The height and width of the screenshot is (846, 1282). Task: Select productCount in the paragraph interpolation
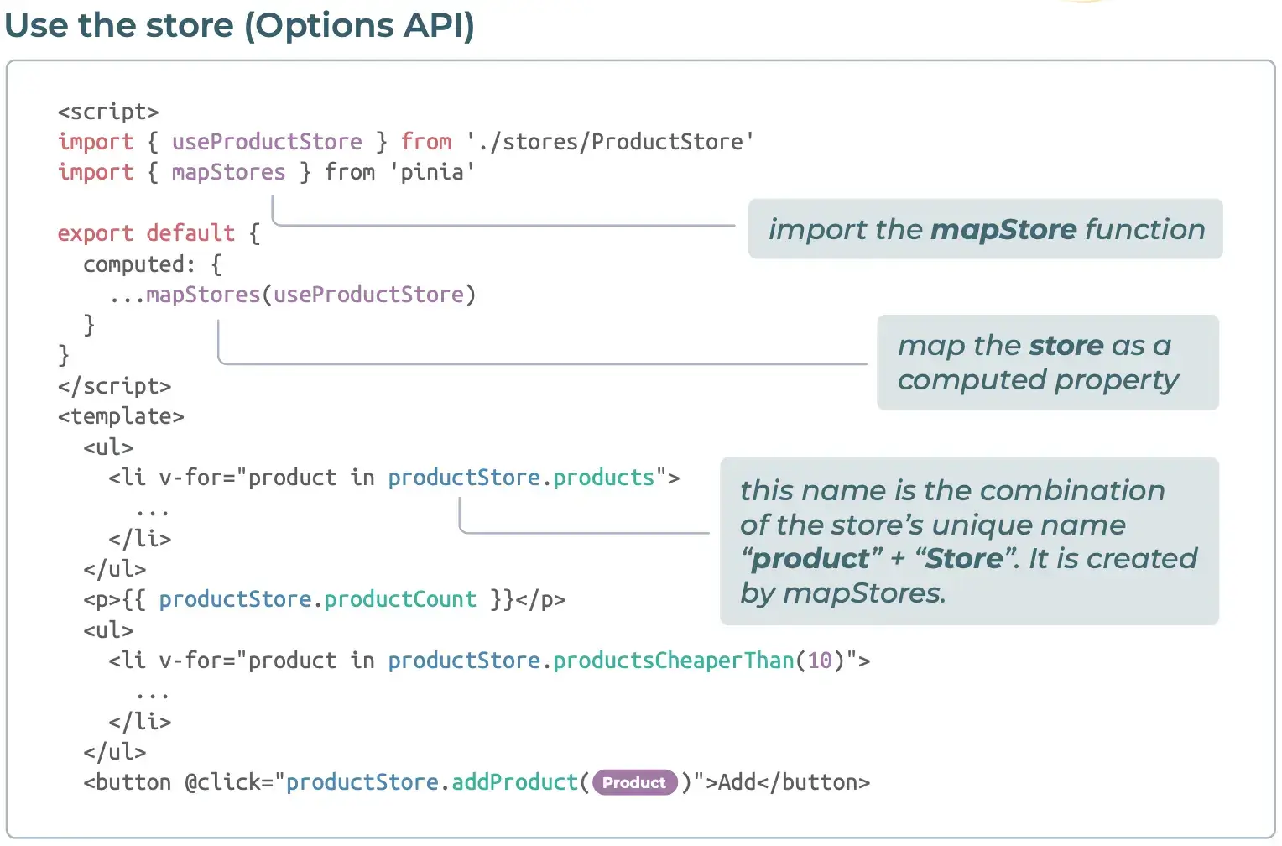coord(400,599)
